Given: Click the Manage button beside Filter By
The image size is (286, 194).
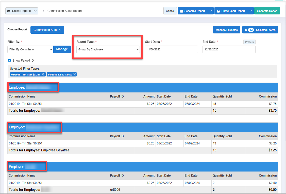Looking at the screenshot, I should [62, 49].
